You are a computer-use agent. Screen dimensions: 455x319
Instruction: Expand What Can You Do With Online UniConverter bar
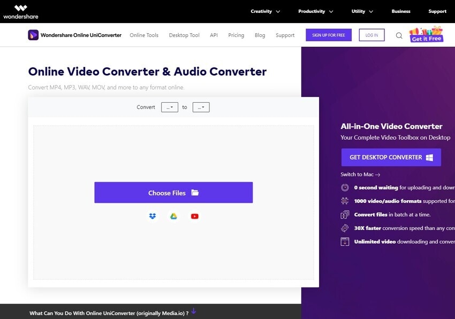tap(150, 312)
